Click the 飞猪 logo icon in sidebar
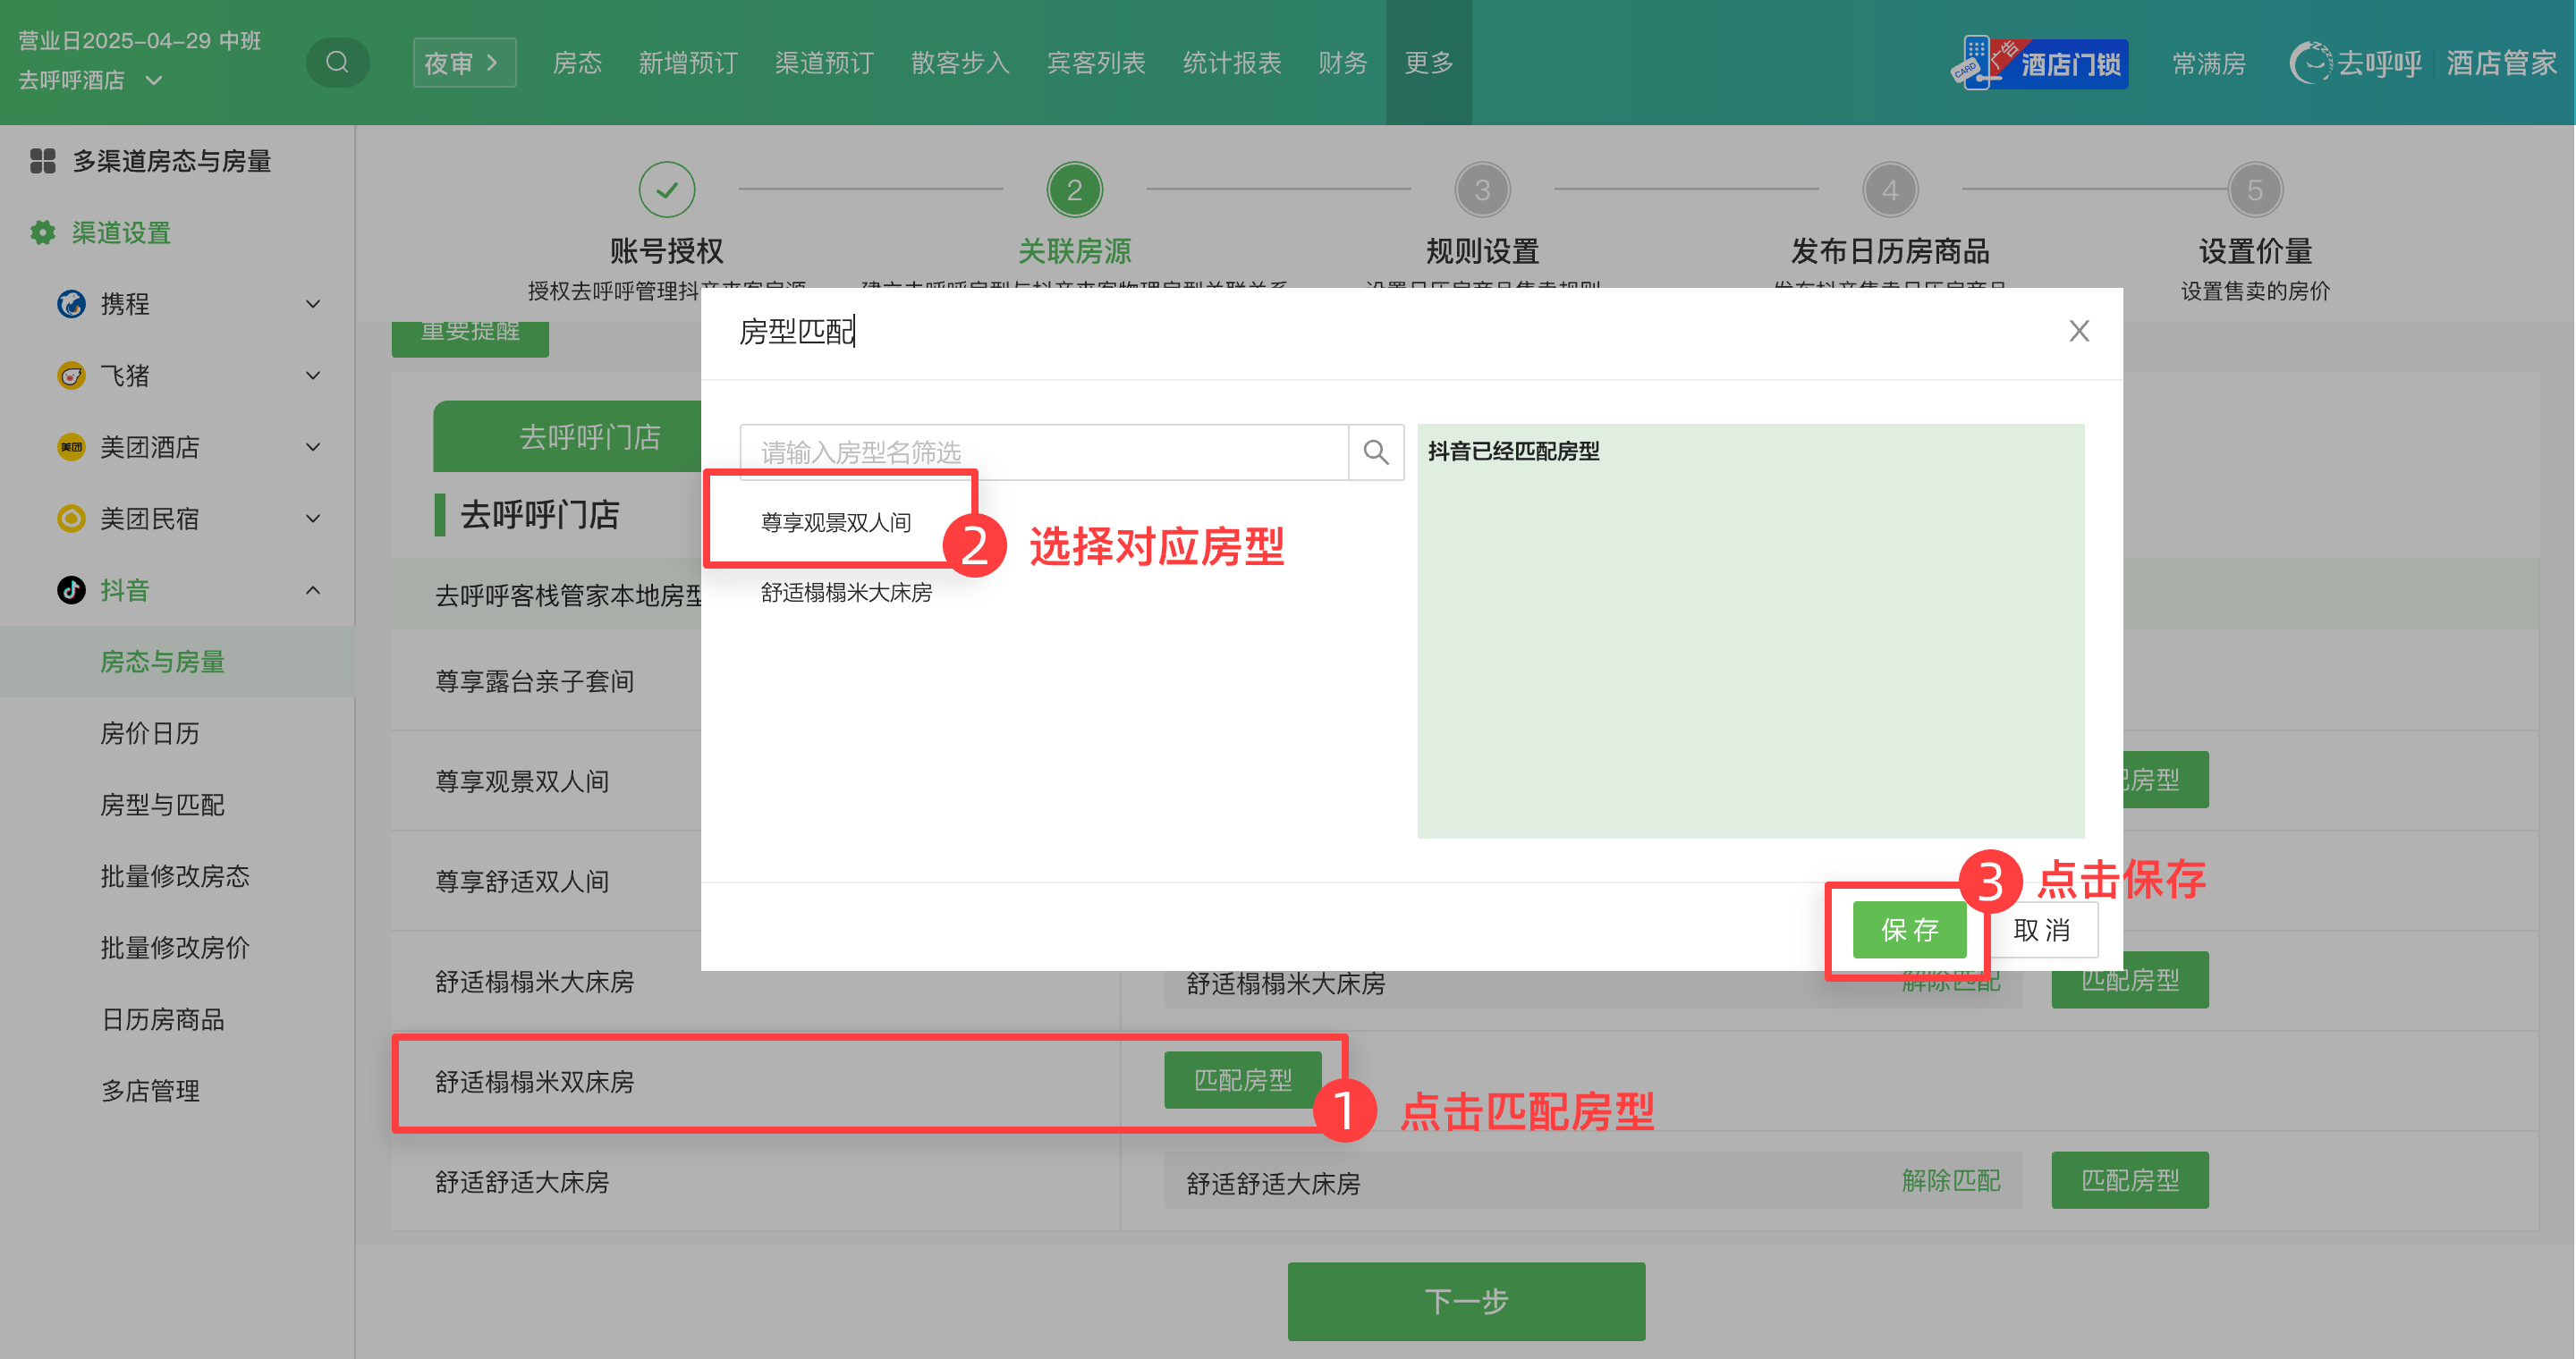 pos(71,376)
